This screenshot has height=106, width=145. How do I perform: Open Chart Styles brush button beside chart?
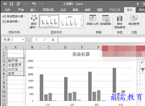pos(142,62)
